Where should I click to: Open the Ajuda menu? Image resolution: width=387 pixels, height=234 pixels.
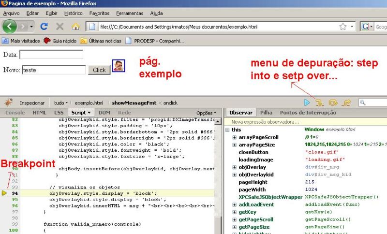(x=156, y=14)
